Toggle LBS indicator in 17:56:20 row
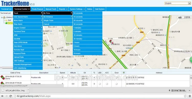 pos(100,84)
